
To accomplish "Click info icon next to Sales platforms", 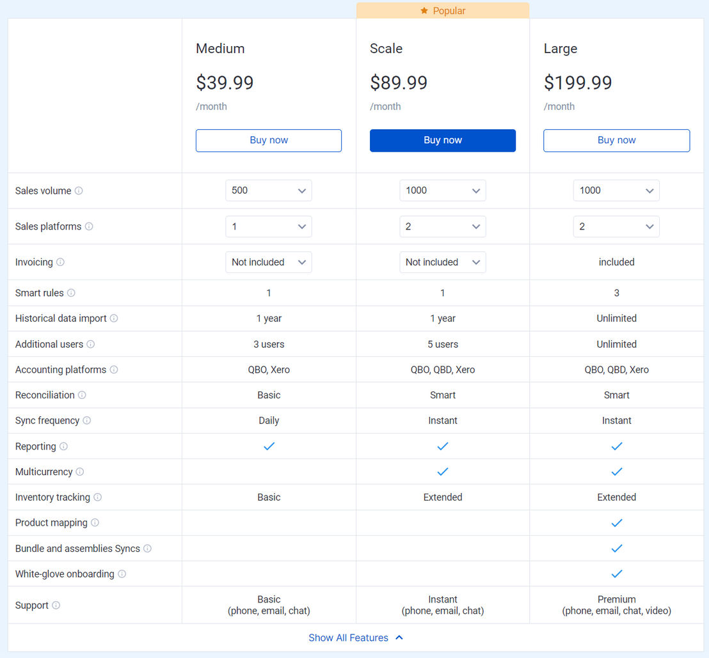I will pyautogui.click(x=89, y=226).
